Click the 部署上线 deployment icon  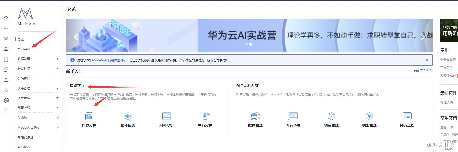point(407,116)
